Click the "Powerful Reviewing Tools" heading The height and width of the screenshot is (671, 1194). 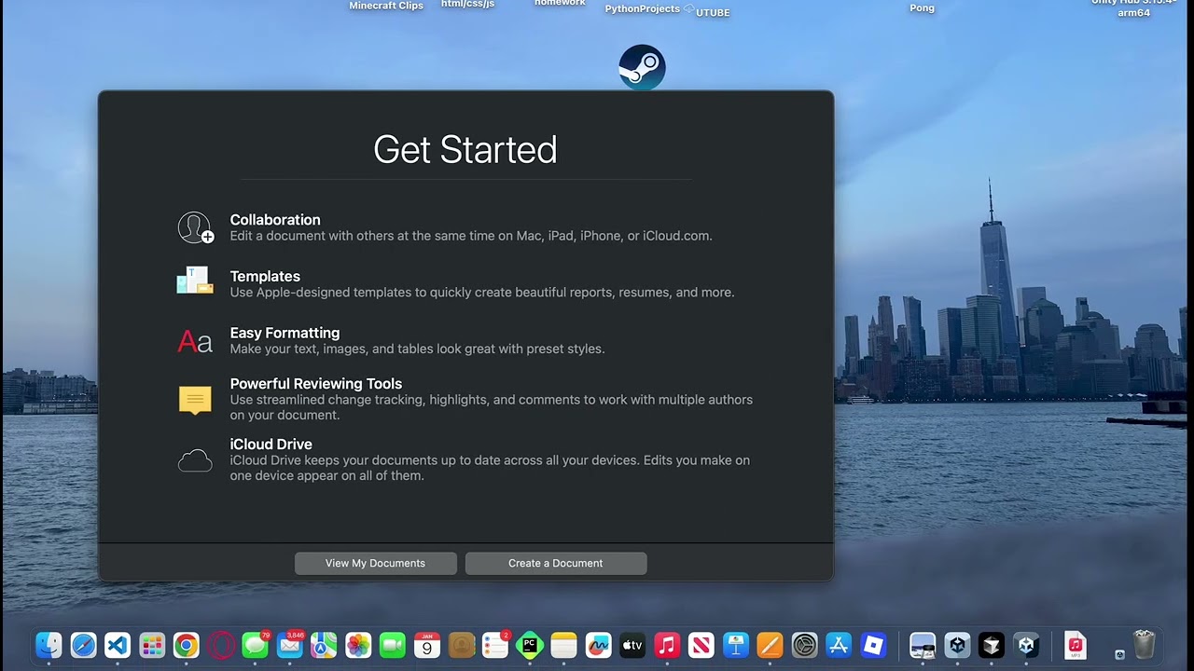point(316,384)
